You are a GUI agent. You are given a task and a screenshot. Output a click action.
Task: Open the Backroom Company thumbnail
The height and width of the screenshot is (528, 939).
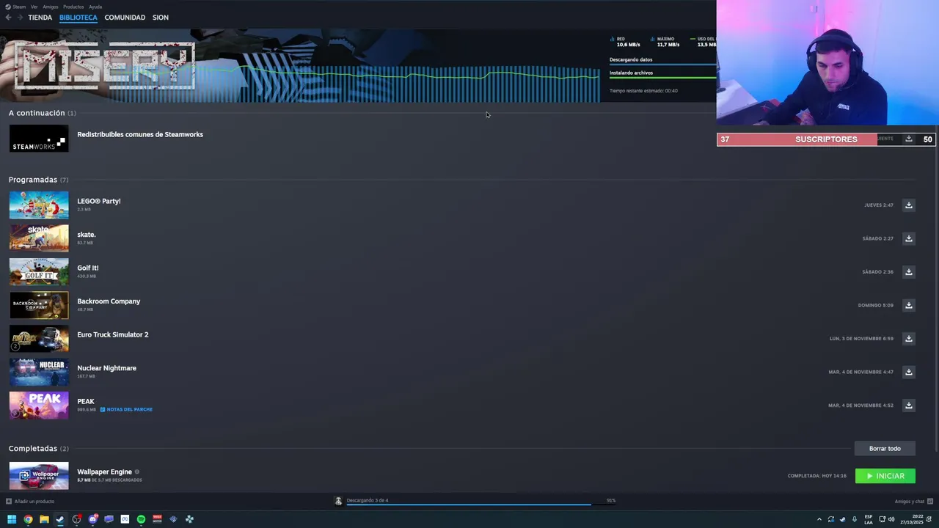(x=39, y=305)
